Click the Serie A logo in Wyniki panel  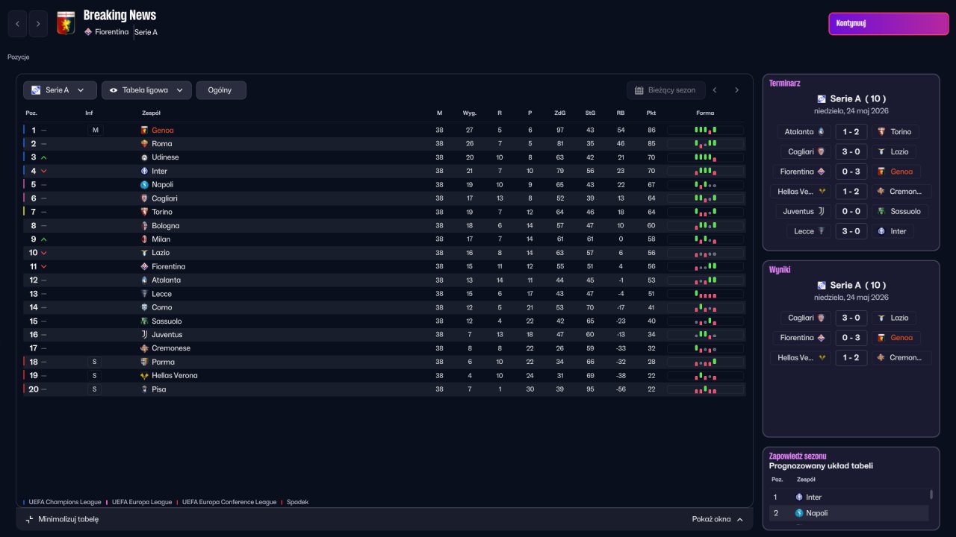pyautogui.click(x=822, y=285)
